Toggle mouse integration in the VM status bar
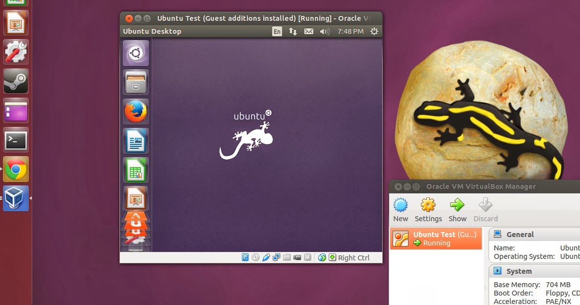 pos(321,257)
